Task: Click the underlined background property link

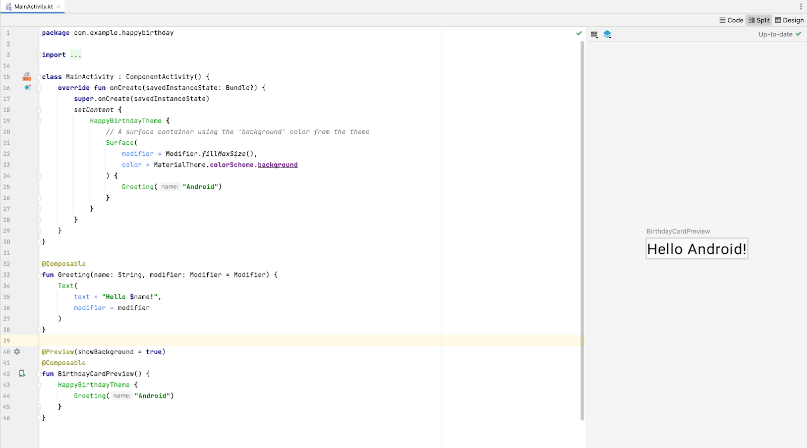Action: click(x=277, y=165)
